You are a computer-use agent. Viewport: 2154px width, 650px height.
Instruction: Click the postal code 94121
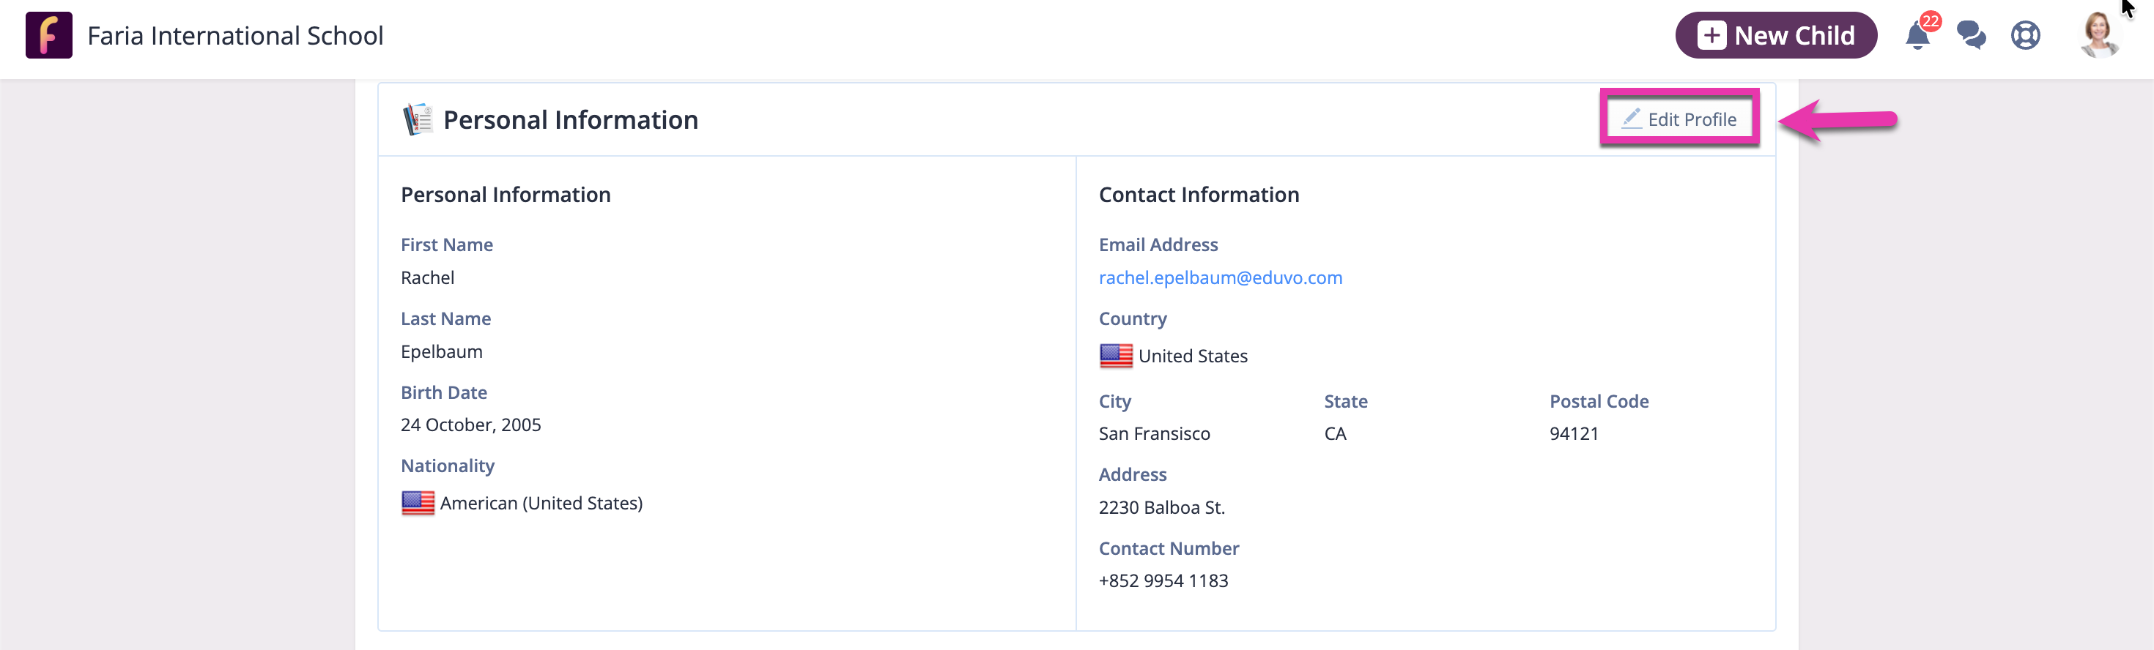(1573, 433)
